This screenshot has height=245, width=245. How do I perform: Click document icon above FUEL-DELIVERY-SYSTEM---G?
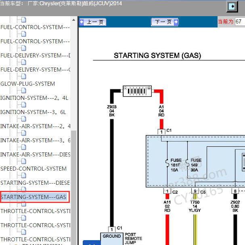point(23,62)
